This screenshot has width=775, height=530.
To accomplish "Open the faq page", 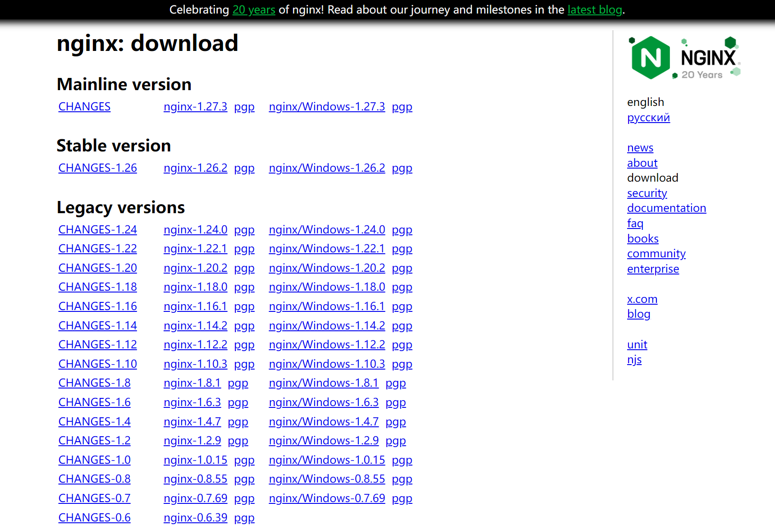I will [635, 223].
